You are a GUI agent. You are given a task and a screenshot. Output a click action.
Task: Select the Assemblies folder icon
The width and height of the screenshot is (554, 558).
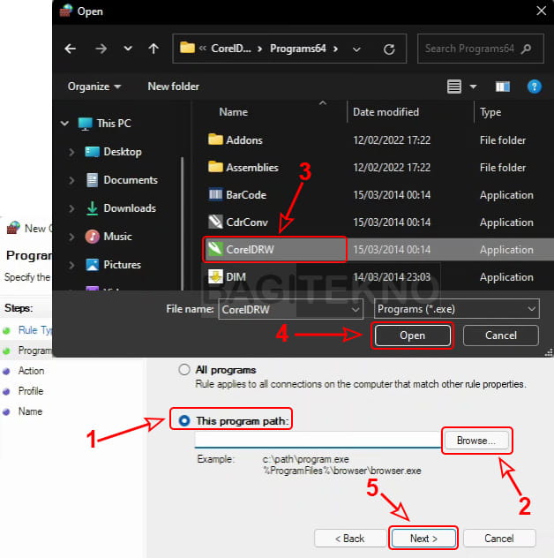215,167
